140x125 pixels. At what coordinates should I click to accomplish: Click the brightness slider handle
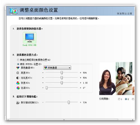(x=62, y=73)
